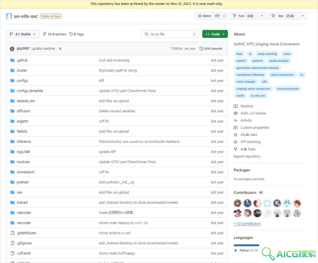Open the 'chore: make Ruff happy' commit
The image size is (318, 263).
[x=117, y=253]
